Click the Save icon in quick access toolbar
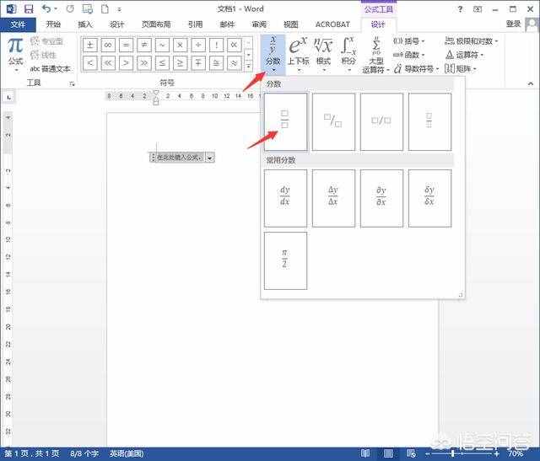The image size is (540, 461). (x=29, y=9)
